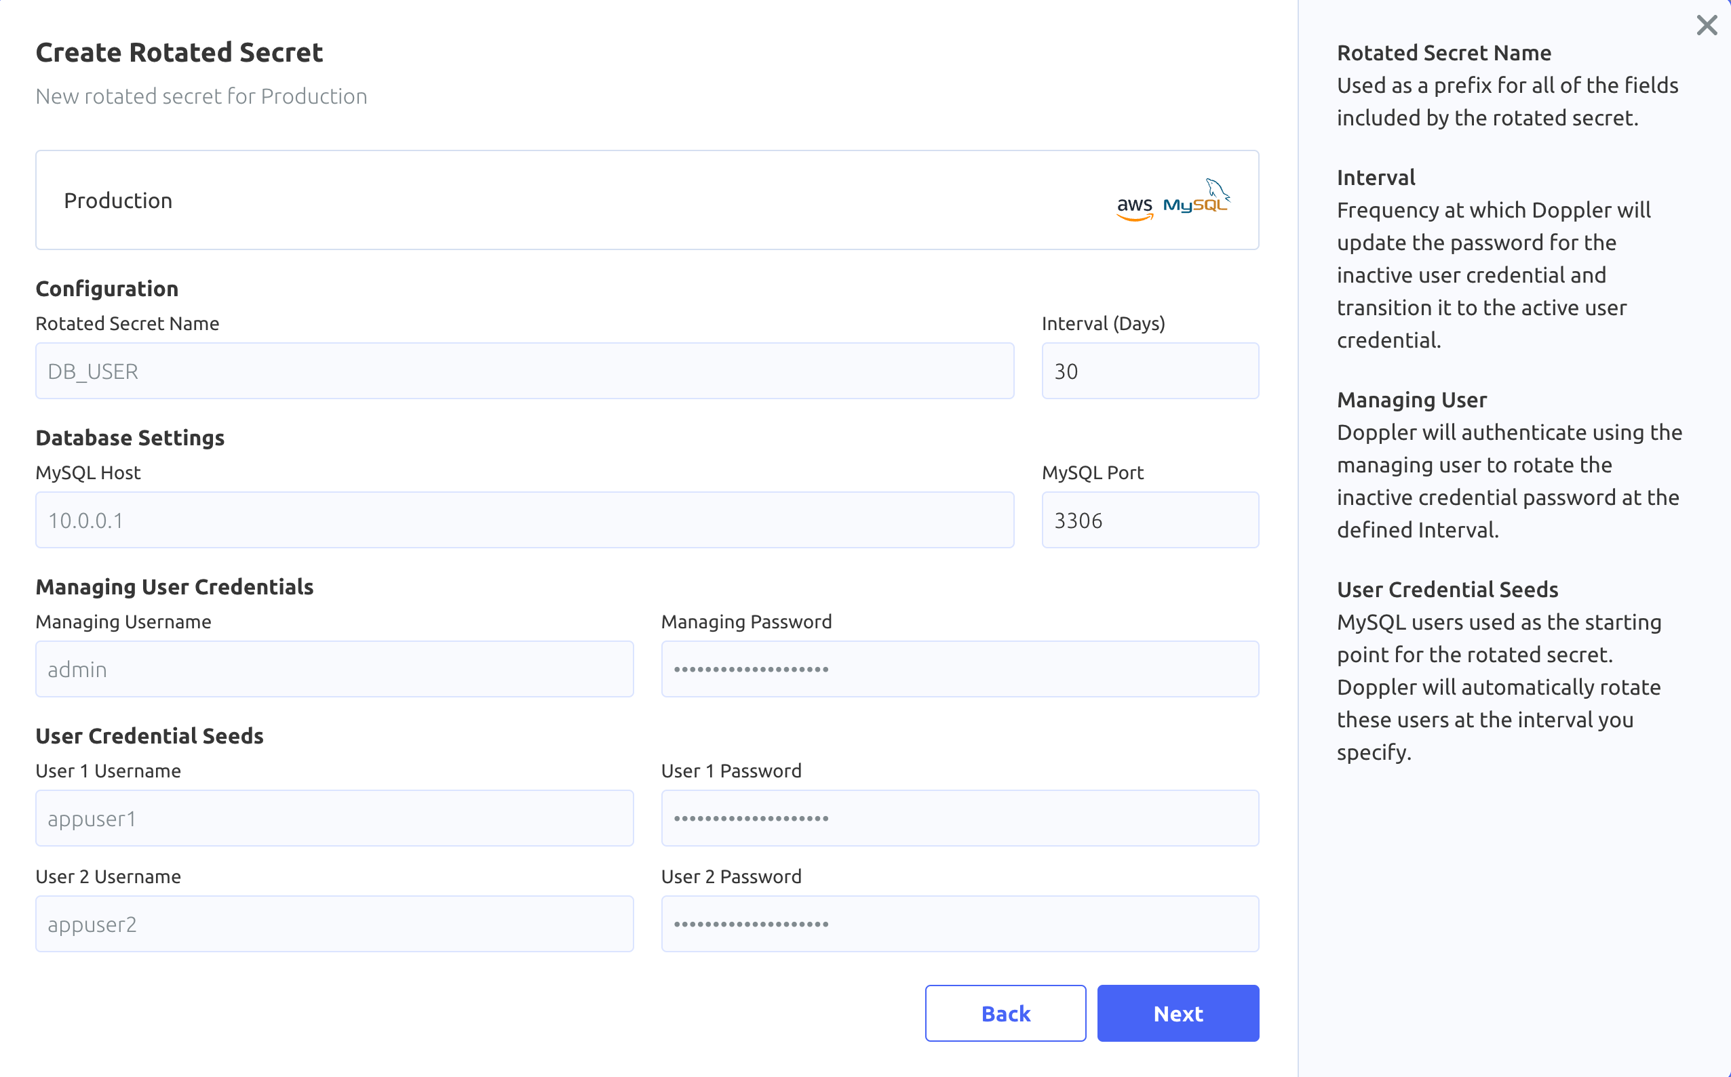Click the MySQL Host input field

(524, 520)
